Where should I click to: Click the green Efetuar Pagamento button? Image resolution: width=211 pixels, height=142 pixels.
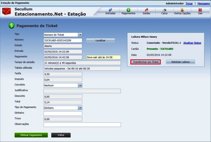(x=31, y=135)
